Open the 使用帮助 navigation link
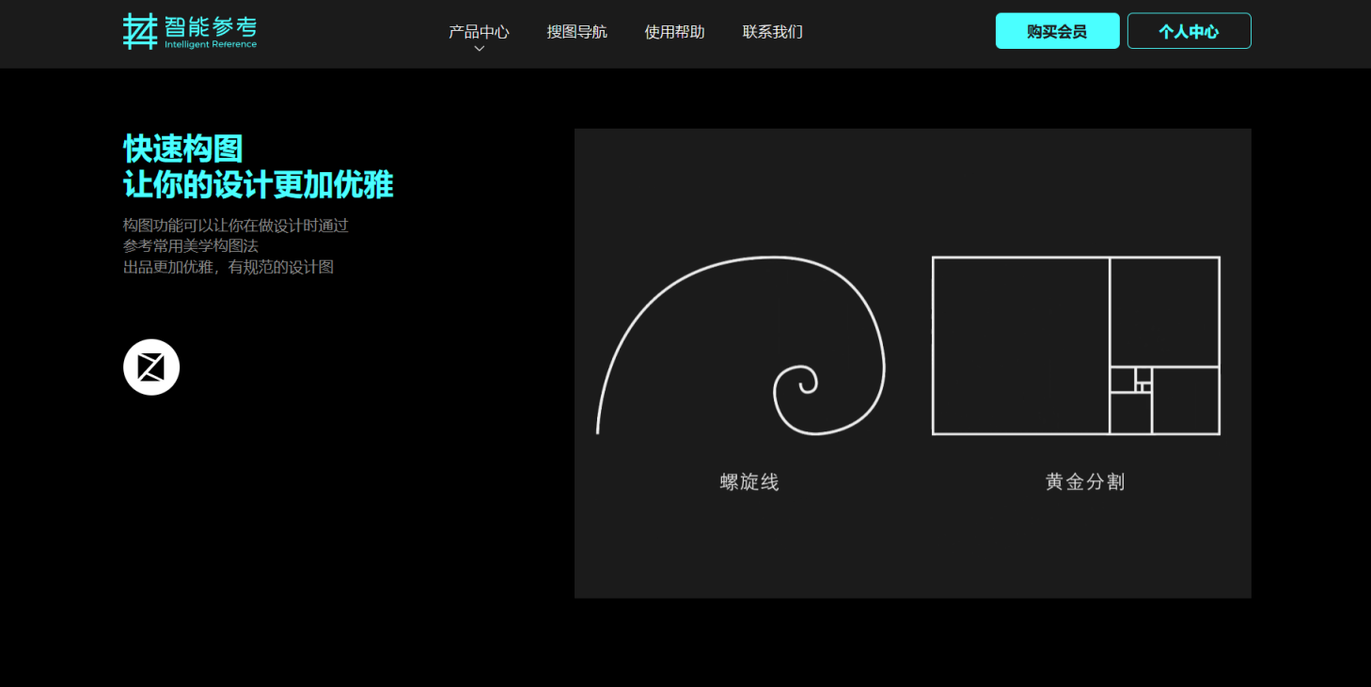 coord(674,32)
